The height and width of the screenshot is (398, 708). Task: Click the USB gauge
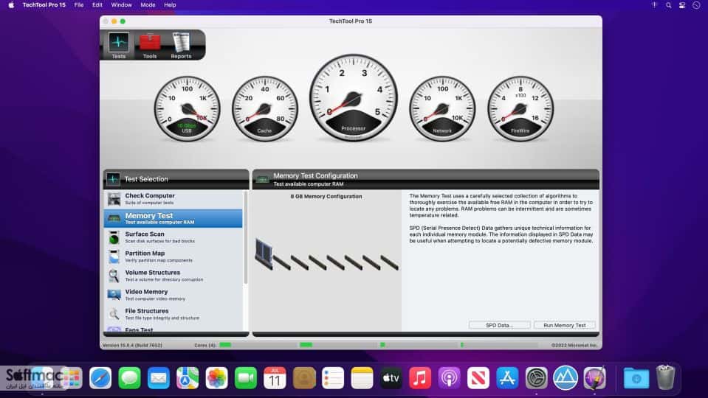click(x=187, y=108)
